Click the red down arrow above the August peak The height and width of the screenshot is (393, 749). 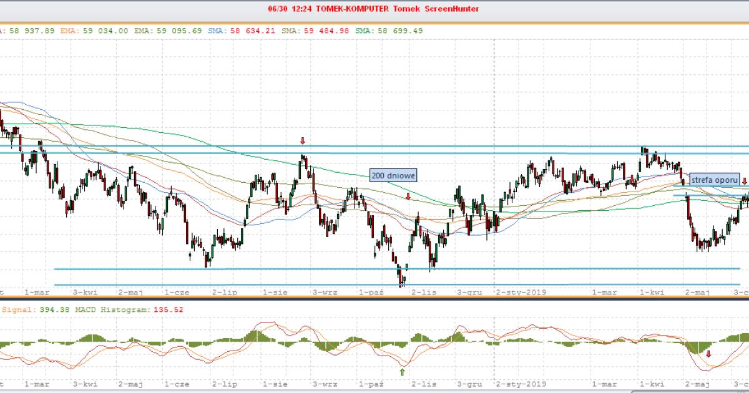coord(303,141)
